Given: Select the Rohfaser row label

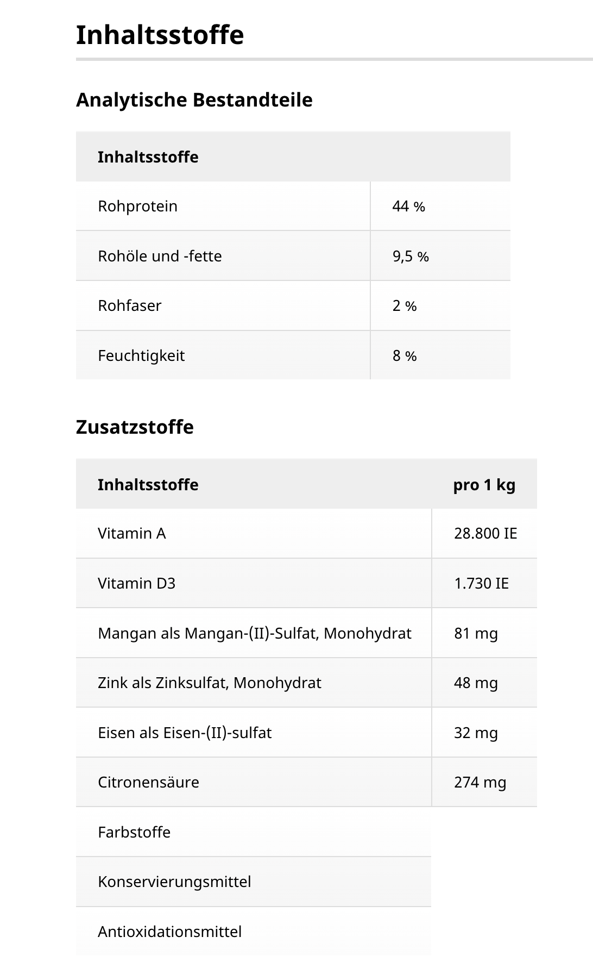Looking at the screenshot, I should click(x=129, y=306).
